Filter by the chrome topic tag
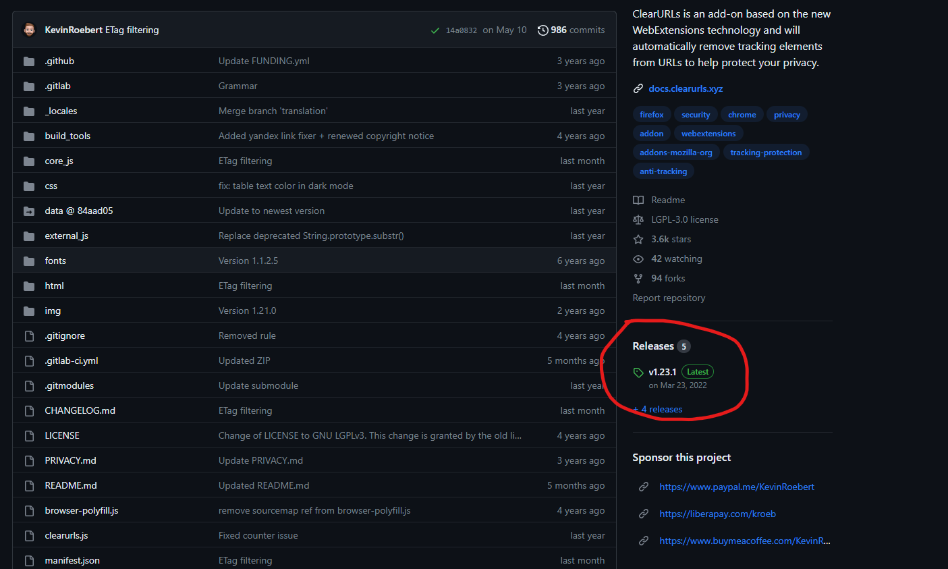Viewport: 948px width, 569px height. 742,115
